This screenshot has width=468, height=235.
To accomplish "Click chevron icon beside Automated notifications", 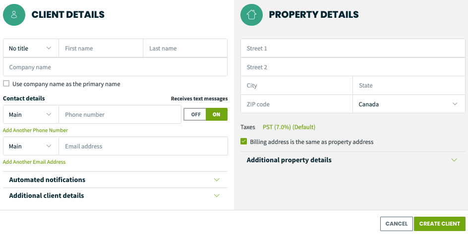I will (217, 180).
